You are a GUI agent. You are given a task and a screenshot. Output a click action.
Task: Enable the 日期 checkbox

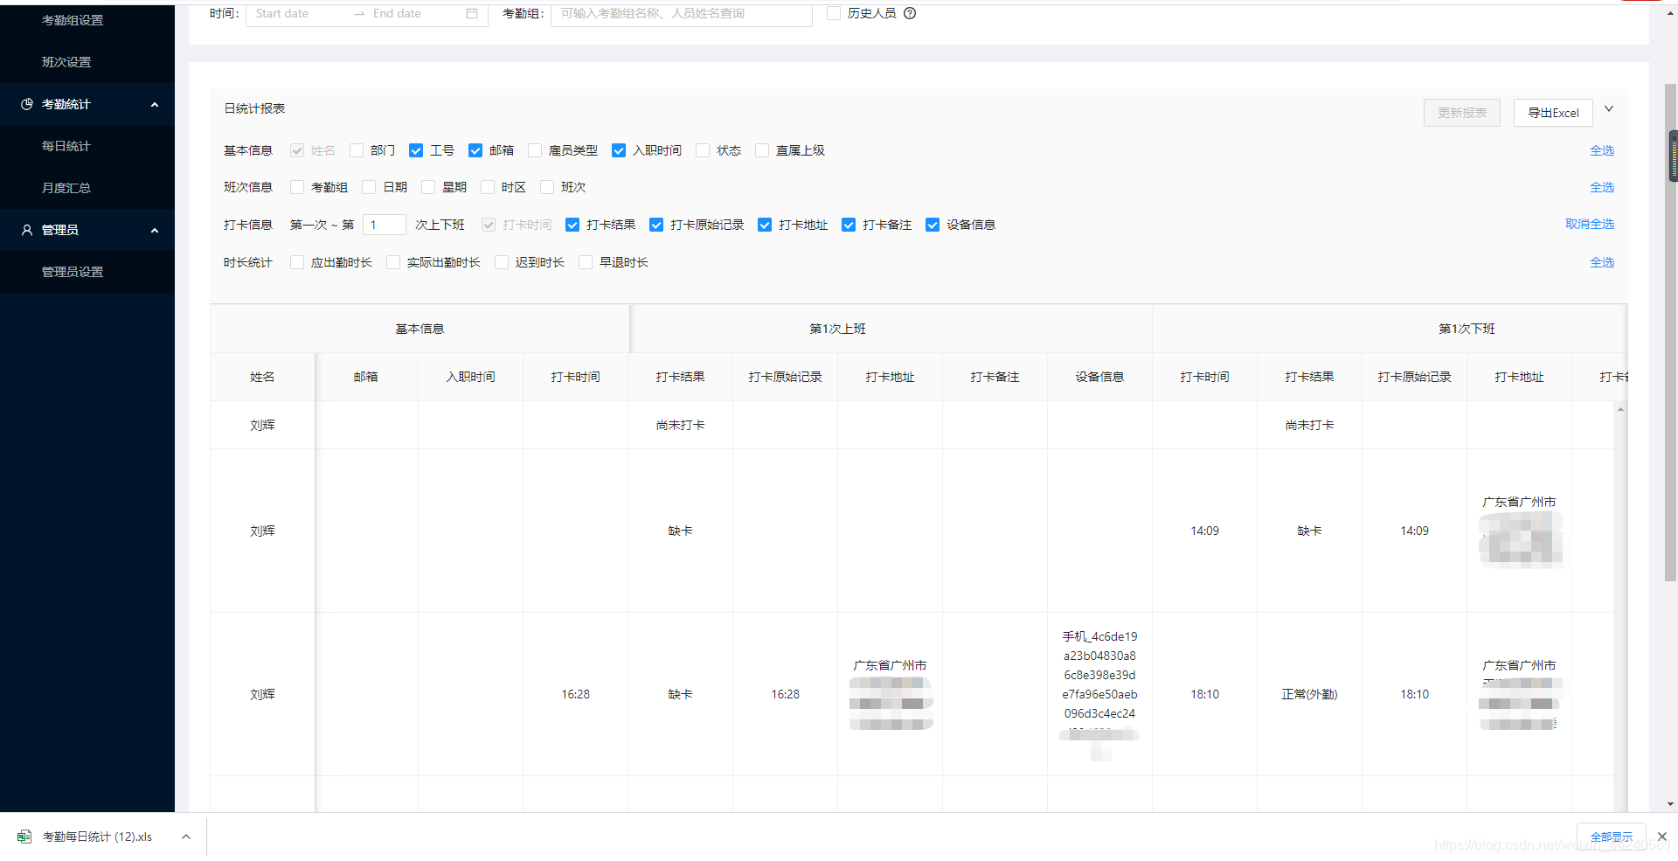coord(369,187)
